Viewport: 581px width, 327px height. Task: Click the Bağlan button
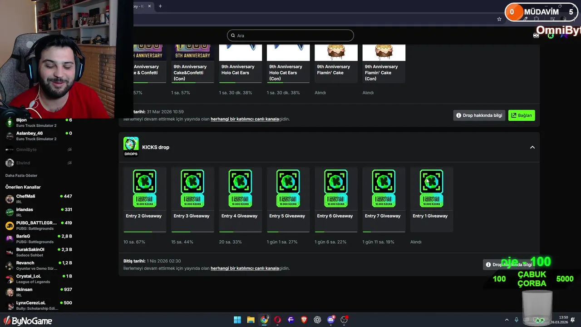[x=522, y=115]
